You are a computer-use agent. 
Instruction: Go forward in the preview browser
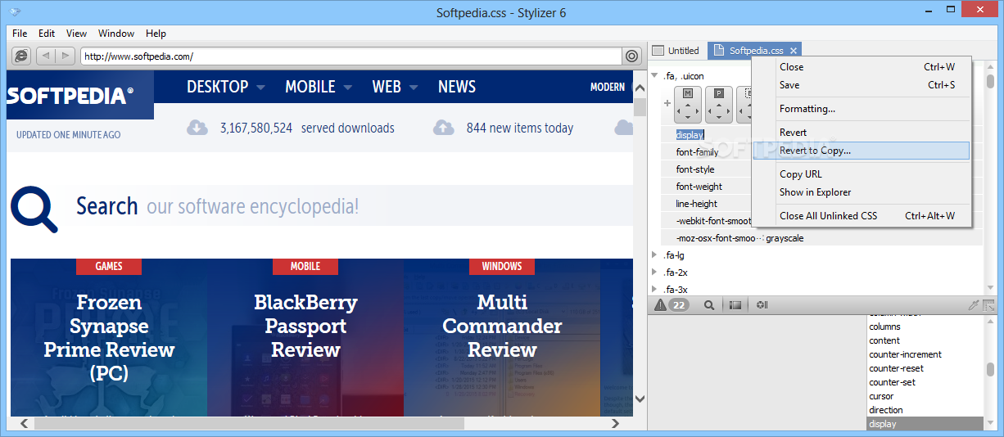[x=66, y=56]
